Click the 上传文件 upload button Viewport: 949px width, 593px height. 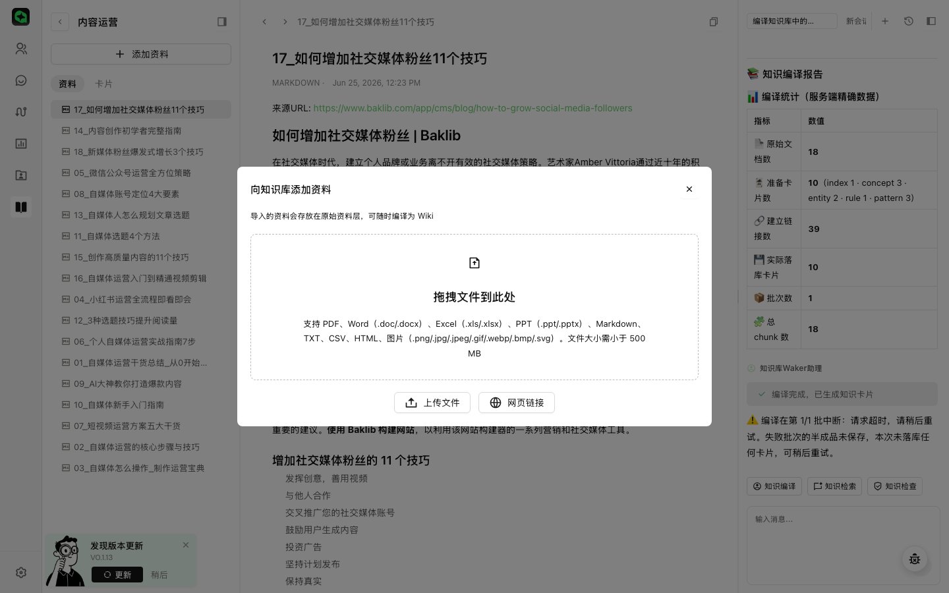432,403
